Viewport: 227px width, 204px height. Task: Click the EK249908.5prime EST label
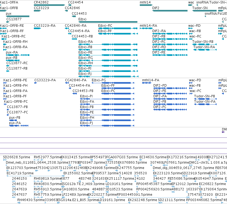point(100,168)
